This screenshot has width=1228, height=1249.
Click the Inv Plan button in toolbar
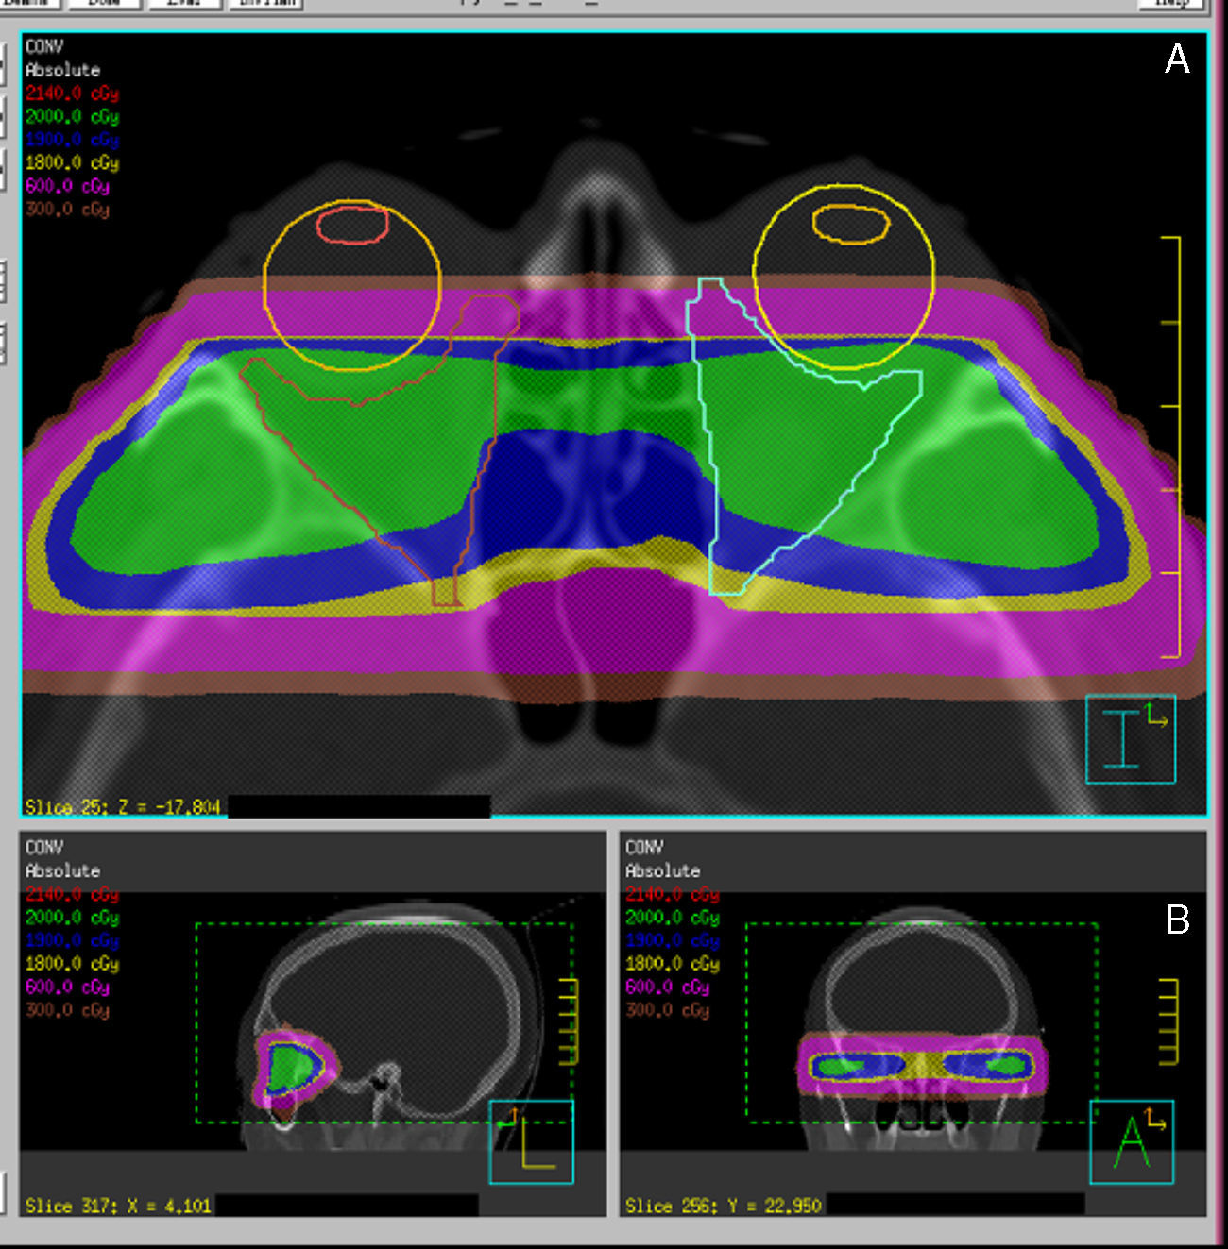pos(265,4)
